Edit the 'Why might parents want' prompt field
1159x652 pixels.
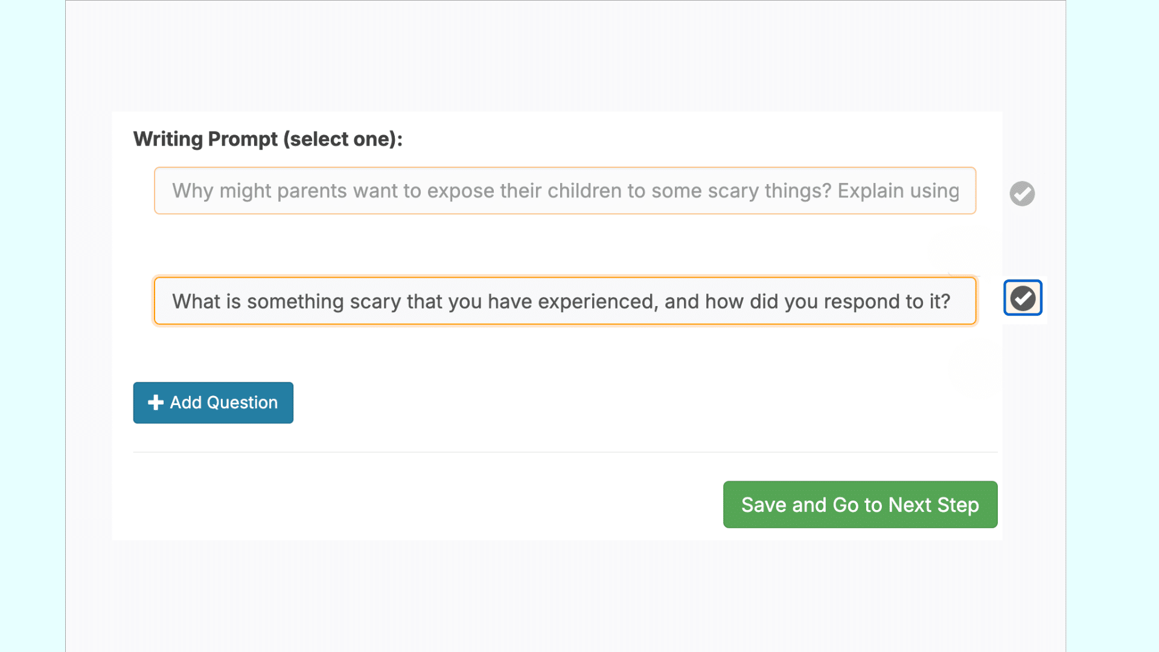pyautogui.click(x=565, y=191)
